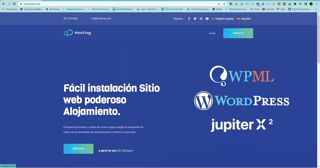
Task: Click the clapperboard extension icon
Action: [x=290, y=4]
